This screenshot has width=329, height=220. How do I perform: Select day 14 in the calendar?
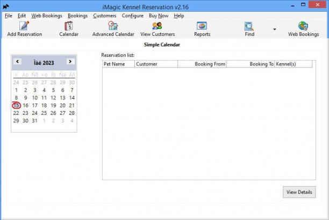pyautogui.click(x=71, y=98)
